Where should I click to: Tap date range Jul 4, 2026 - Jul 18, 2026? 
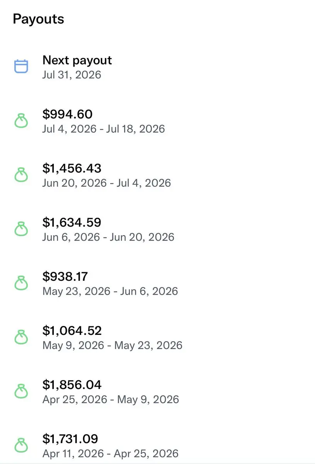(x=104, y=129)
